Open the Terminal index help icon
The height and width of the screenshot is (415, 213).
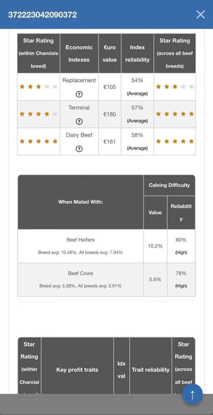pos(79,121)
